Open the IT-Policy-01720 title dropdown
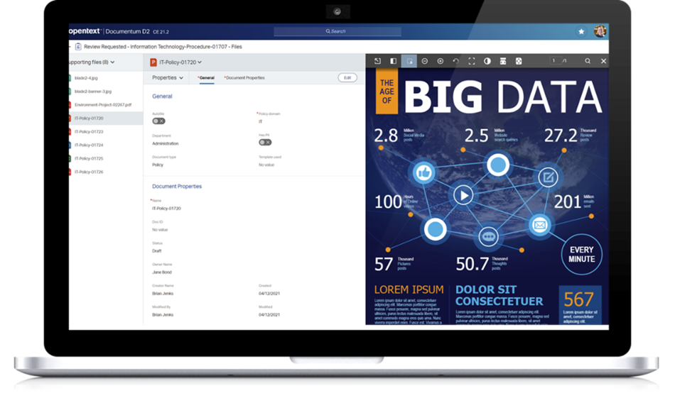 [x=176, y=62]
